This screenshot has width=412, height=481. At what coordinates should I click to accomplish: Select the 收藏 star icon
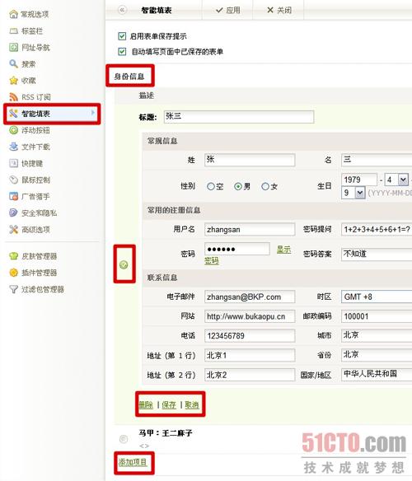[13, 81]
